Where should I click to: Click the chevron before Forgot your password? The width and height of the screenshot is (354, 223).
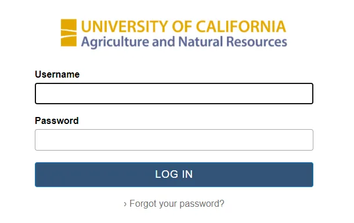(x=125, y=204)
